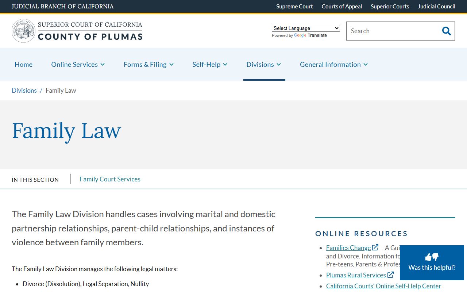This screenshot has width=467, height=292.
Task: Click the Google Translate attribution text
Action: (x=299, y=35)
